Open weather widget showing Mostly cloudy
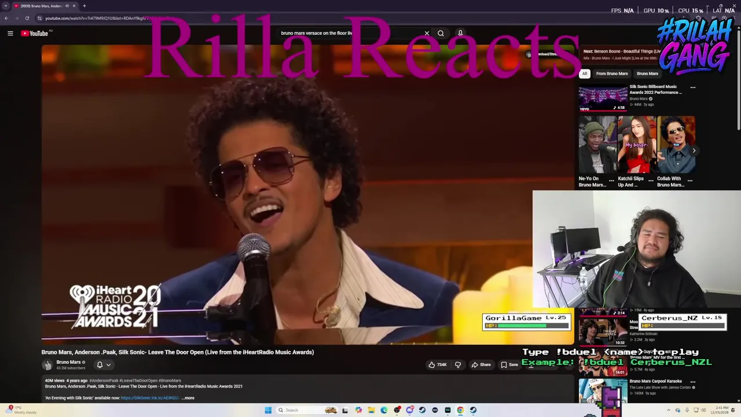Image resolution: width=741 pixels, height=417 pixels. (x=20, y=410)
